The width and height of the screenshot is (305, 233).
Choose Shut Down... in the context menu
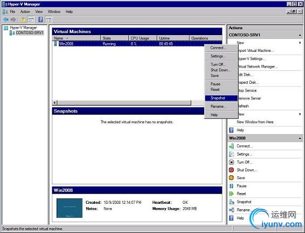point(221,70)
